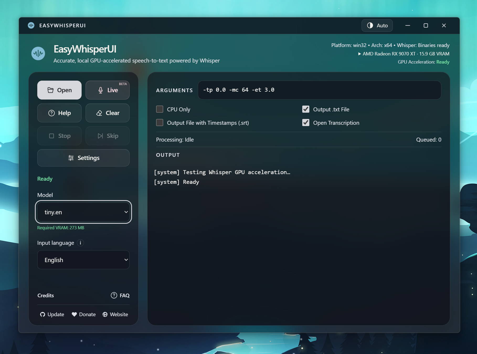Enable the CPU Only checkbox

pos(160,109)
